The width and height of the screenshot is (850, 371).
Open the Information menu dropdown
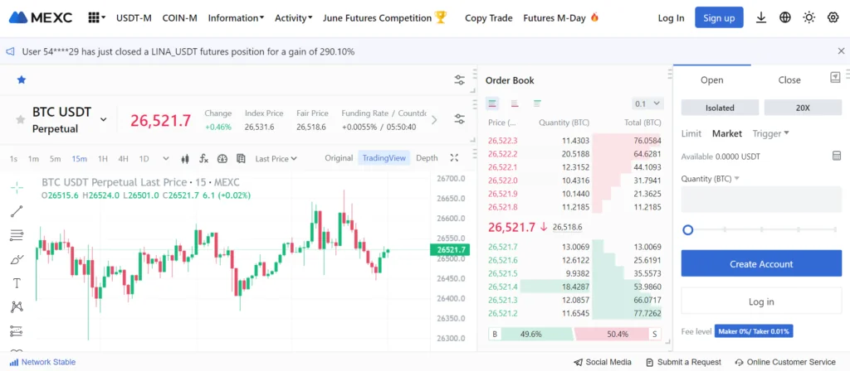[x=236, y=18]
